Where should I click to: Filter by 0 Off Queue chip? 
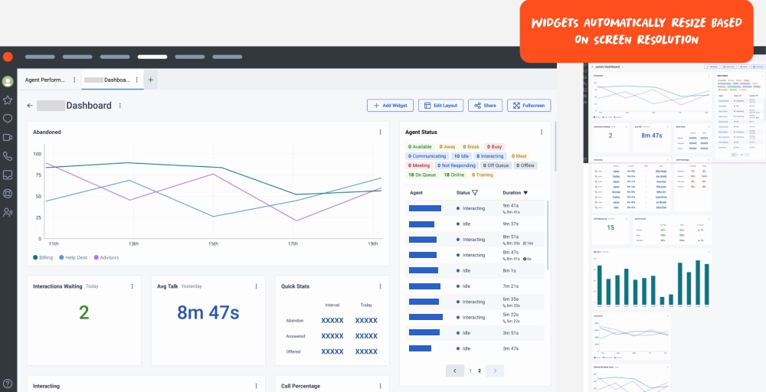496,165
